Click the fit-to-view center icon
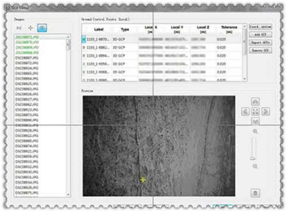The image size is (287, 212). tap(255, 111)
